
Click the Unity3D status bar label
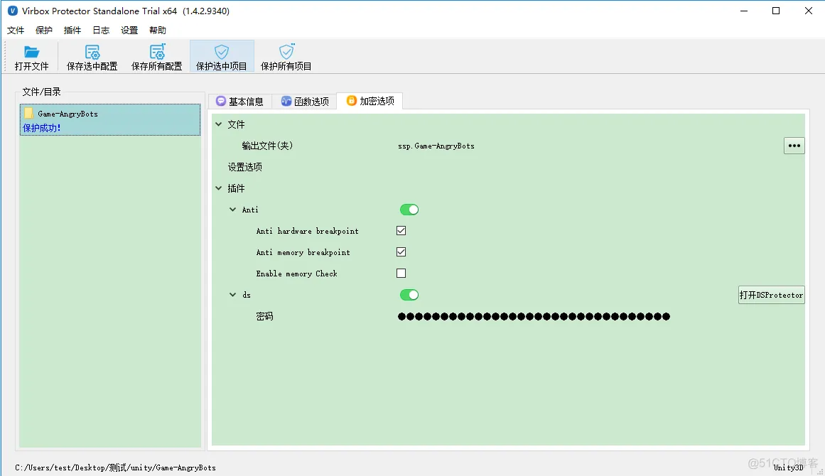[x=788, y=467]
